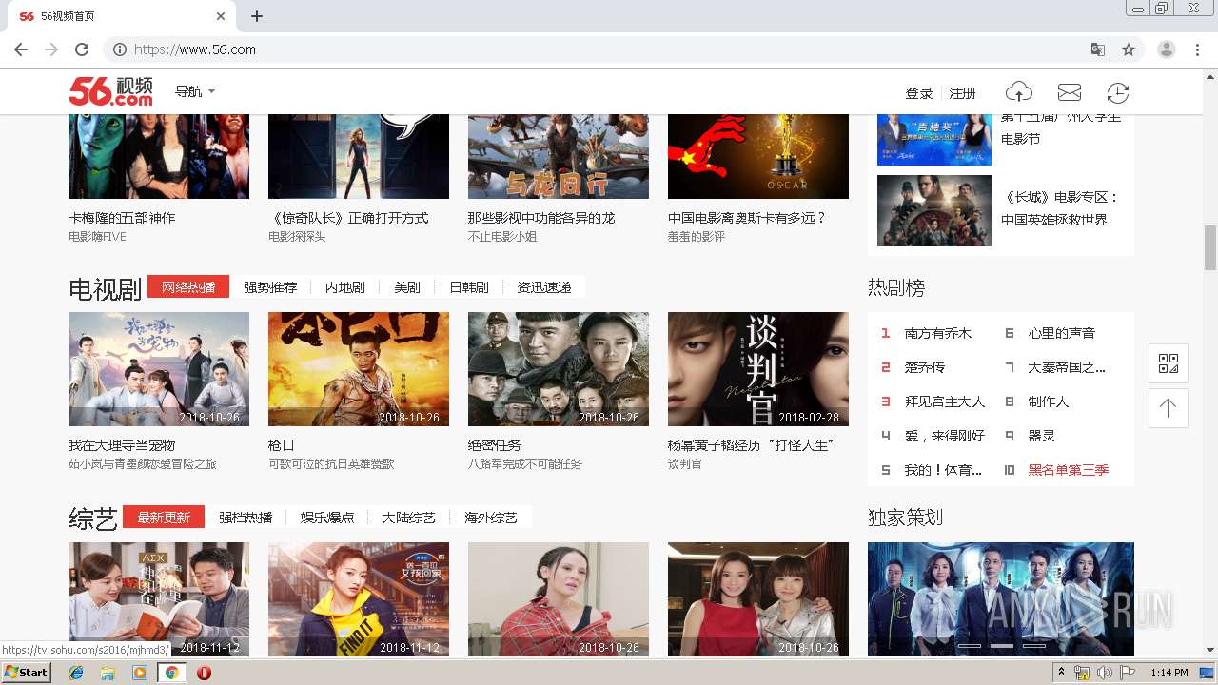1218x685 pixels.
Task: Launch Internet Explorer from taskbar
Action: (x=76, y=673)
